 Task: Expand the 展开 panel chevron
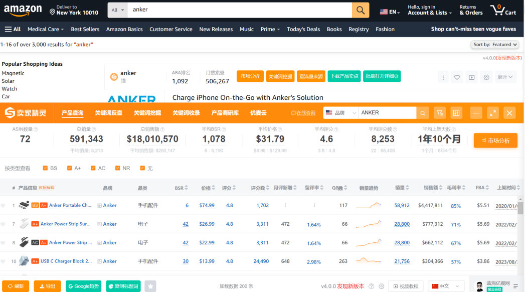(505, 77)
